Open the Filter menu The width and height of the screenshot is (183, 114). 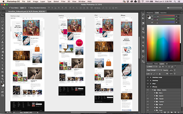pos(63,2)
